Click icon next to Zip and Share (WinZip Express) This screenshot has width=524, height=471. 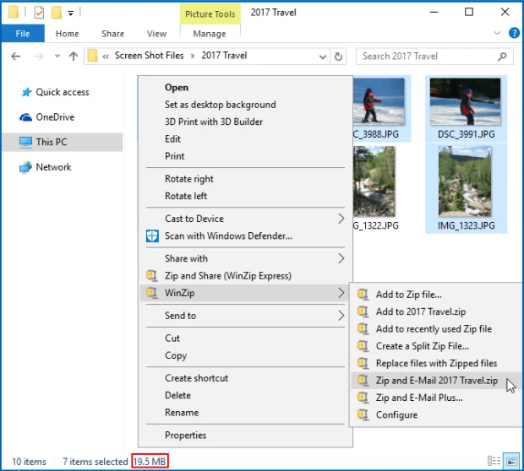152,276
